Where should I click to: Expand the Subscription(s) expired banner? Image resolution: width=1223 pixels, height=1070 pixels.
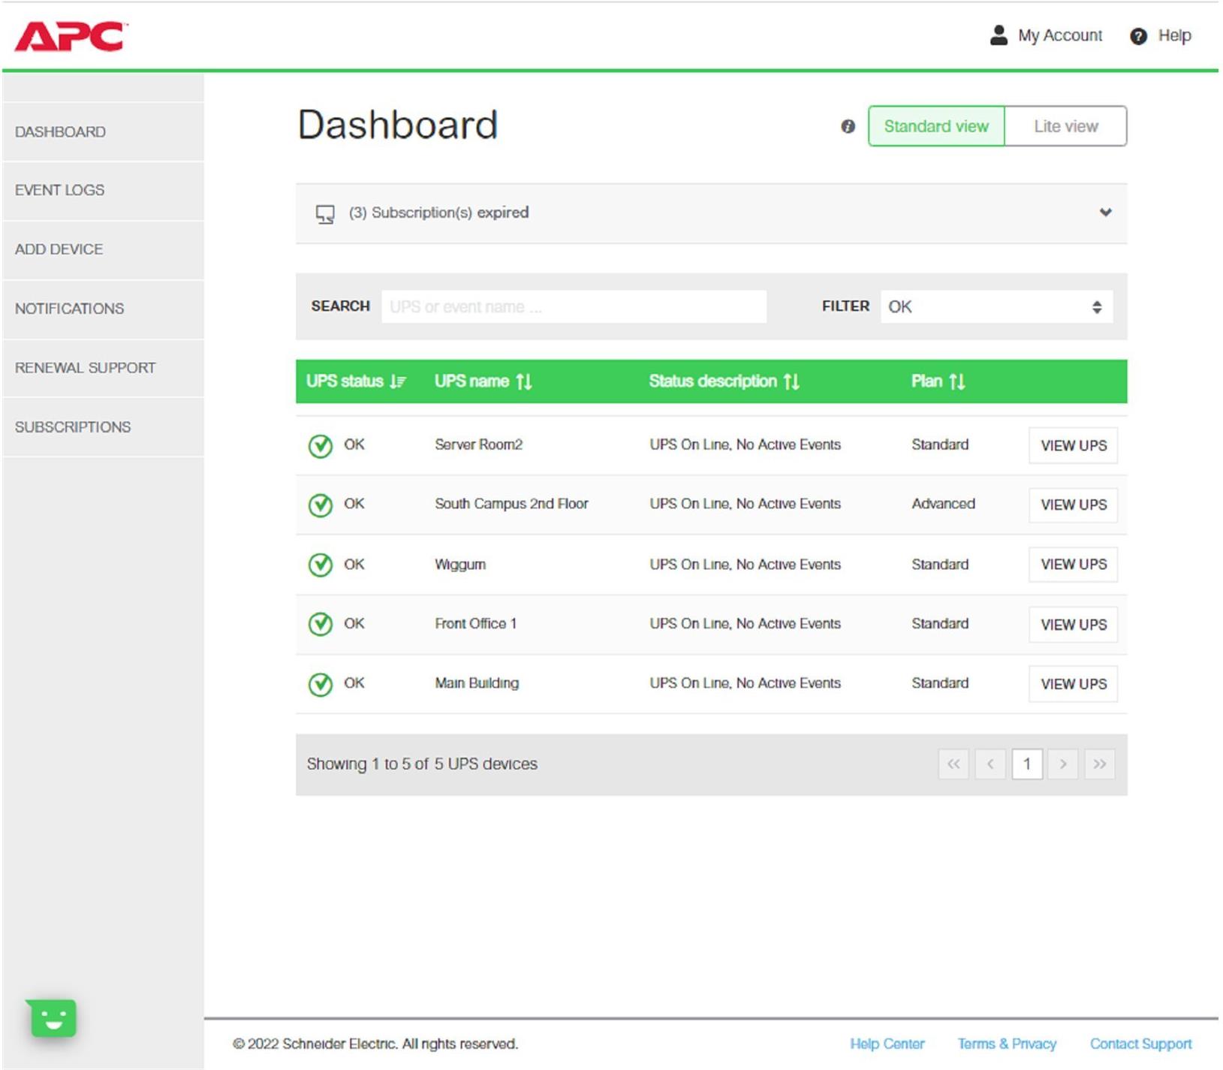tap(1104, 212)
